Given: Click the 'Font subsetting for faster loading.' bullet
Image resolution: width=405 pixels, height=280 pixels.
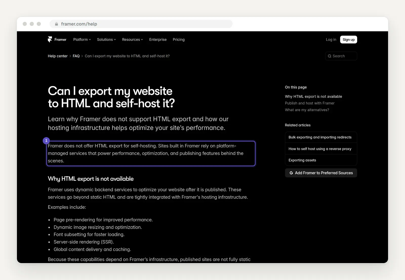Looking at the screenshot, I should (x=89, y=235).
